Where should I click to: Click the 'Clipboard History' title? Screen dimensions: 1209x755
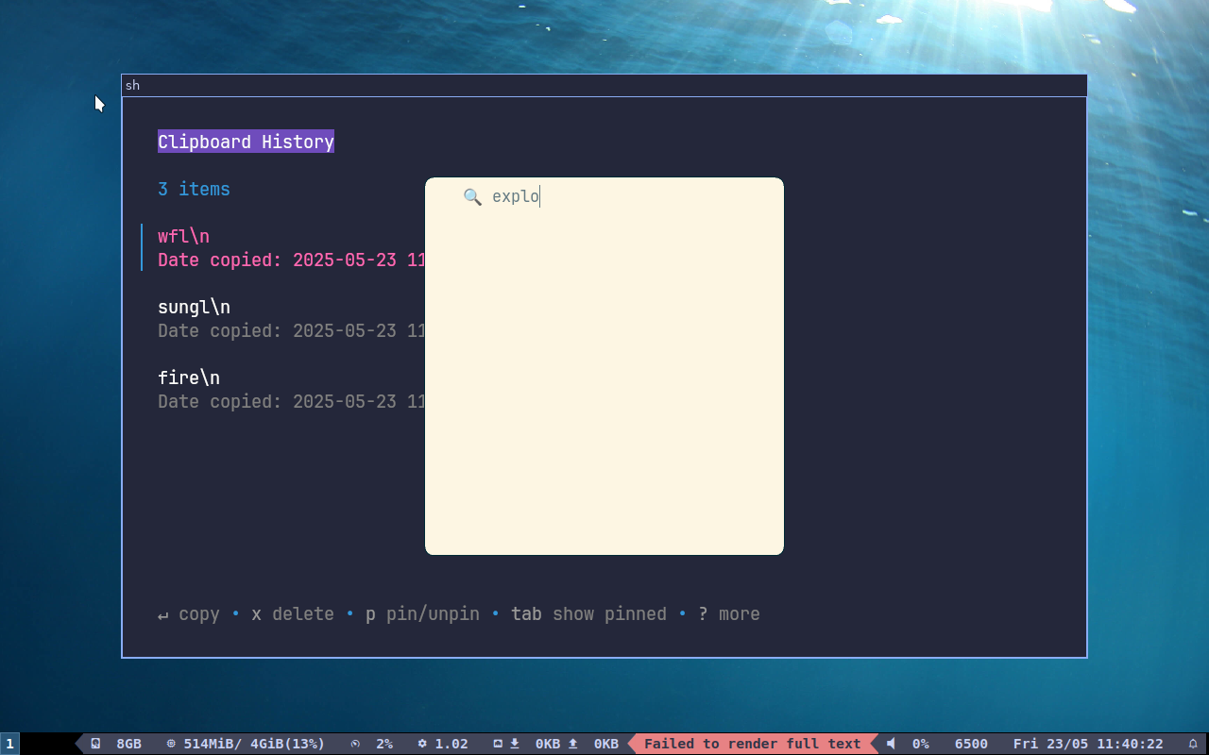[x=246, y=142]
